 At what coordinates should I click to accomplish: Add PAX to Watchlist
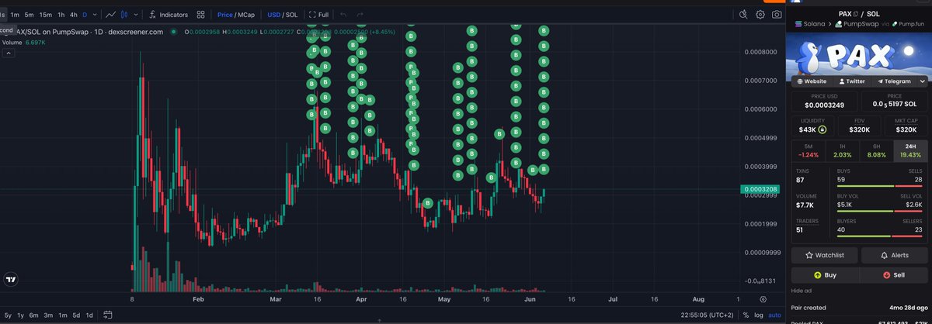(825, 255)
